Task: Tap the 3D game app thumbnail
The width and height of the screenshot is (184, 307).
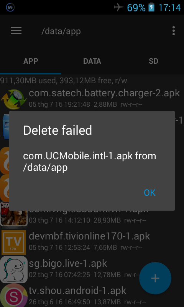Action: 14,215
